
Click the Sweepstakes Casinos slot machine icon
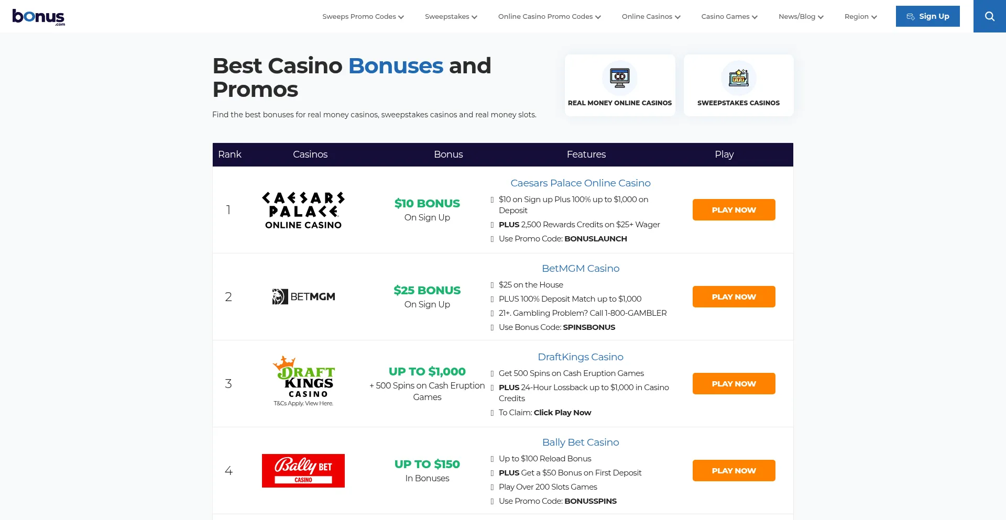tap(738, 78)
